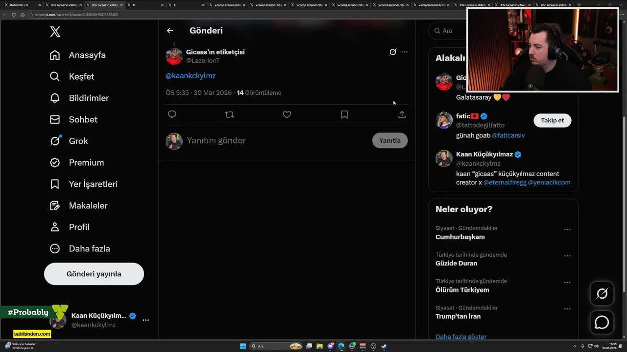Click the reply comment icon
This screenshot has height=352, width=627.
(x=172, y=114)
